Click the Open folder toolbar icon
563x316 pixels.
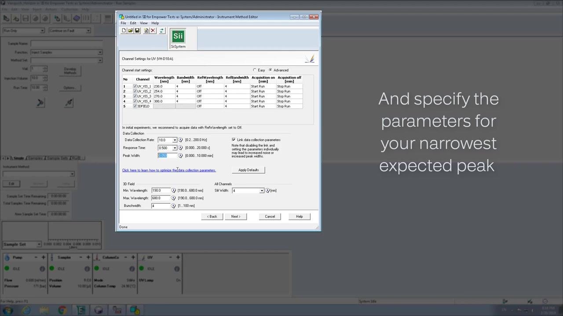click(x=130, y=31)
